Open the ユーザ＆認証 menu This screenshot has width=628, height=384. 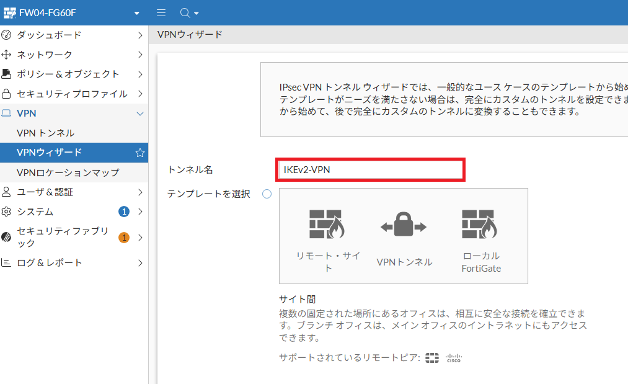click(x=45, y=192)
